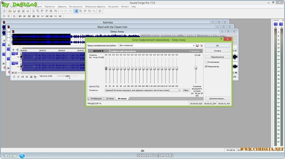This screenshot has height=159, width=285.
Task: Click the output gain slider handle
Action: (196, 68)
